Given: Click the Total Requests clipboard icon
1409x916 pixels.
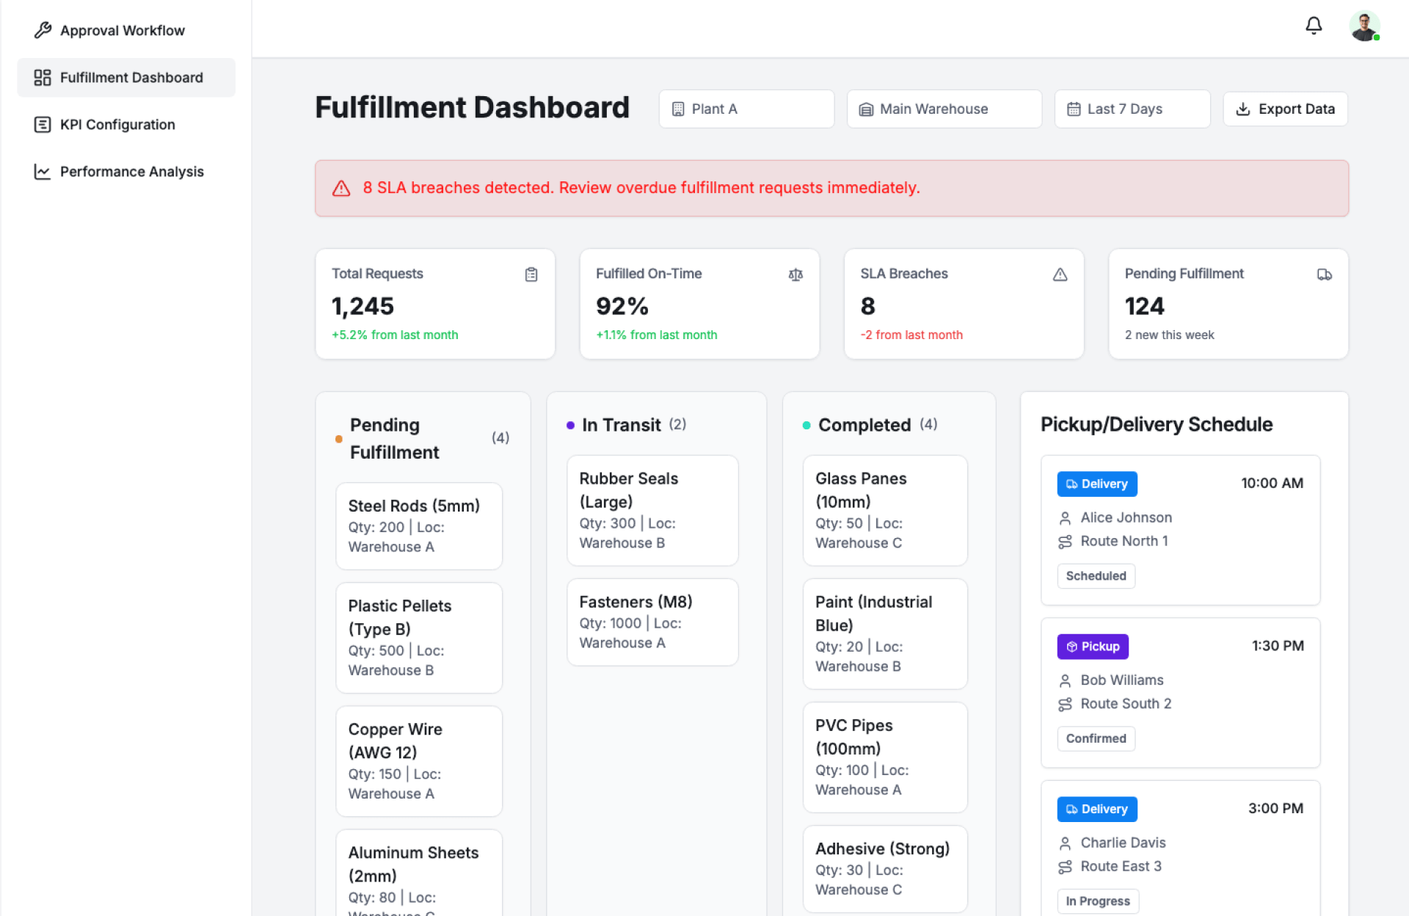Looking at the screenshot, I should 531,275.
